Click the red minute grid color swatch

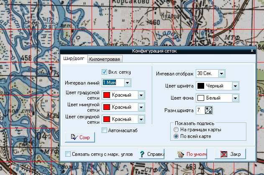(107, 107)
